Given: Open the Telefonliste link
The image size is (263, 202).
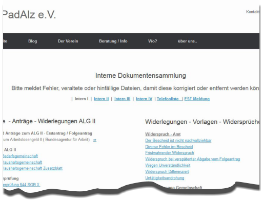Looking at the screenshot, I should pyautogui.click(x=168, y=99).
